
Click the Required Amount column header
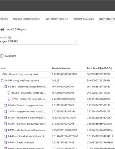(61, 68)
